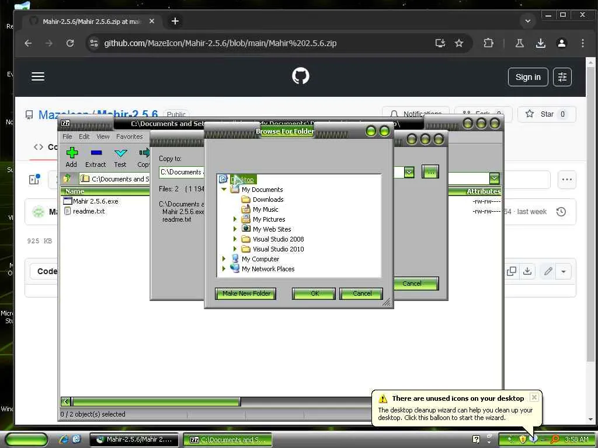The height and width of the screenshot is (448, 598).
Task: Expand the My Pictures folder node
Action: coord(235,219)
